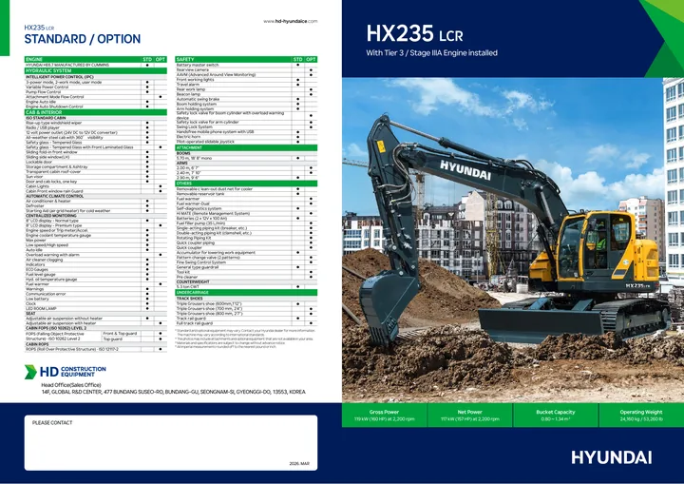Screen dimensions: 684x484
Task: Click the green chevron HD logo icon
Action: tap(30, 372)
